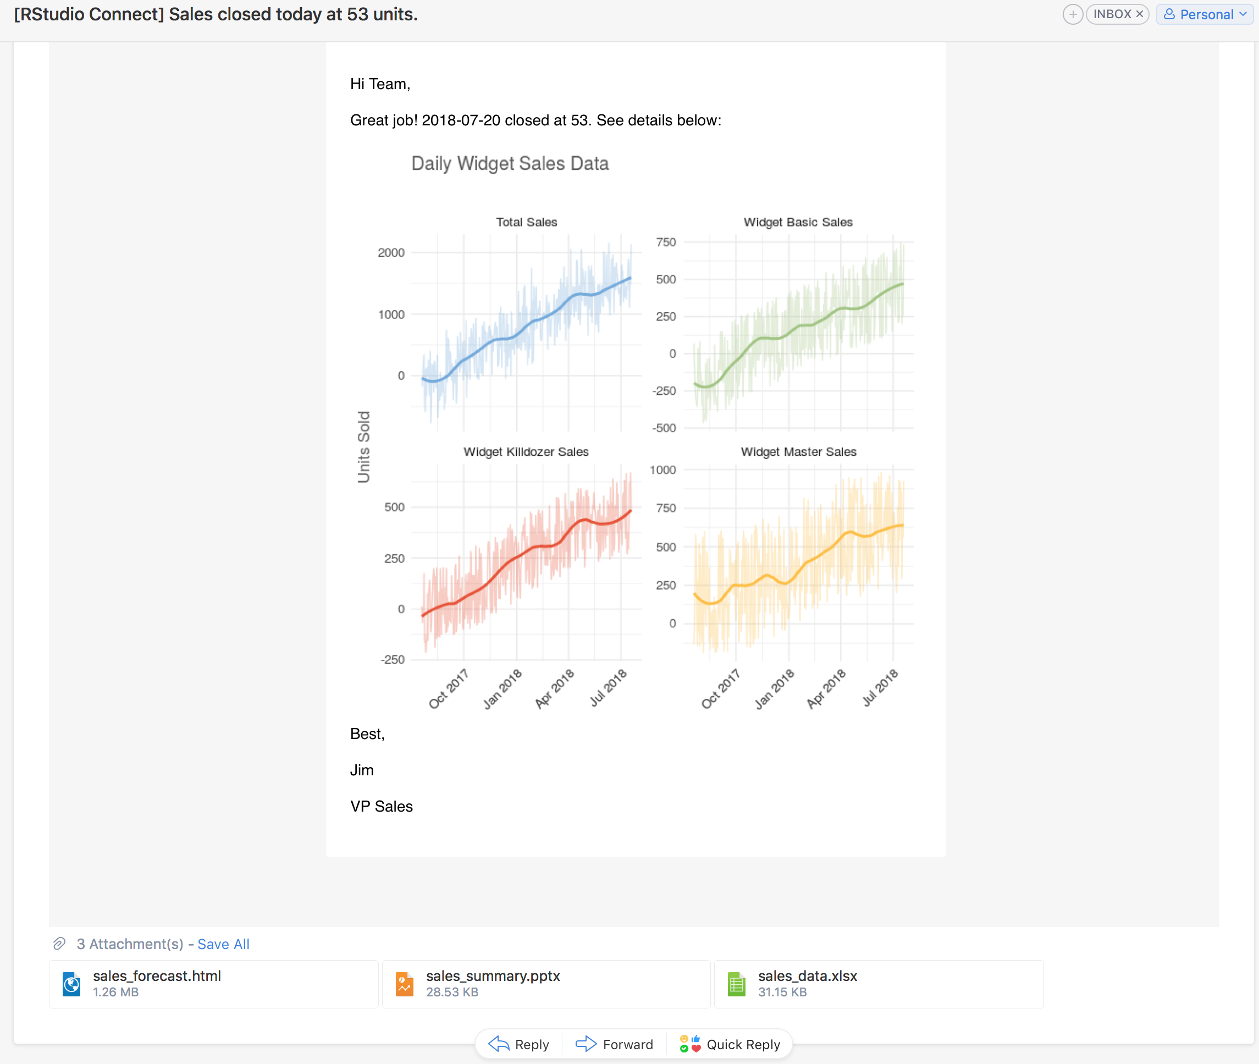
Task: Open sales_data.xlsx attachment
Action: point(807,976)
